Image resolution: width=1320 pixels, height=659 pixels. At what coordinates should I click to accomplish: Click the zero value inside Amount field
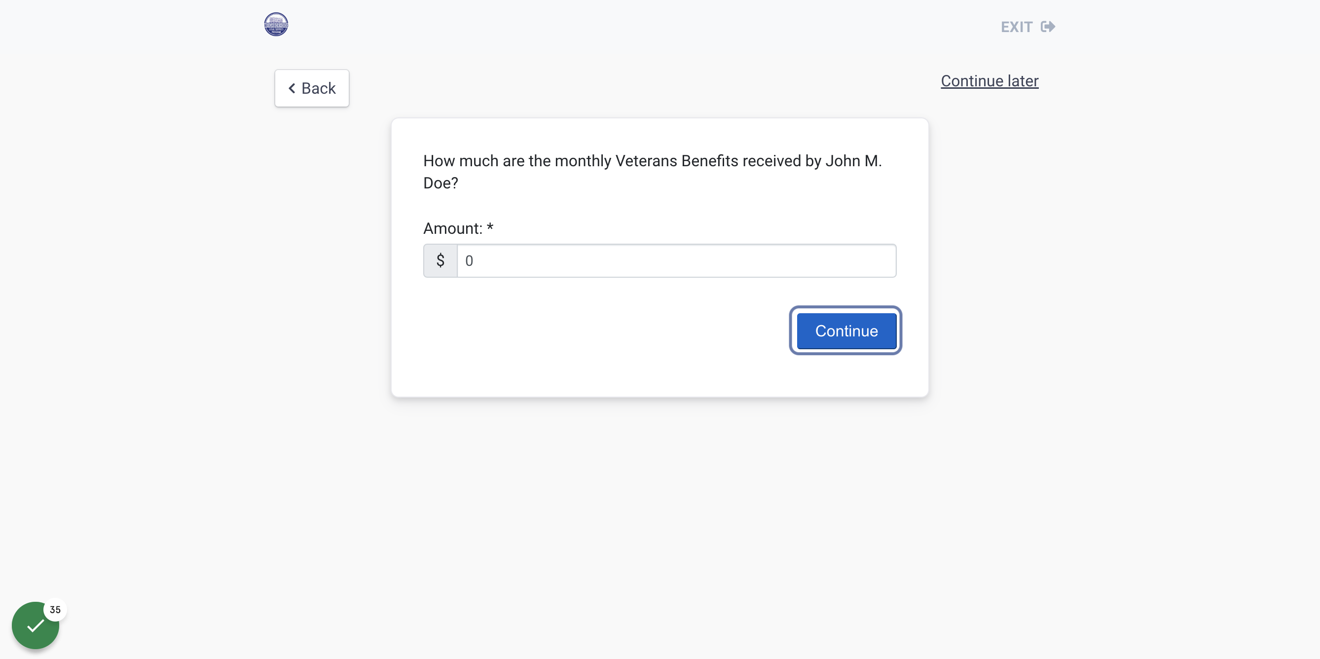(x=469, y=261)
